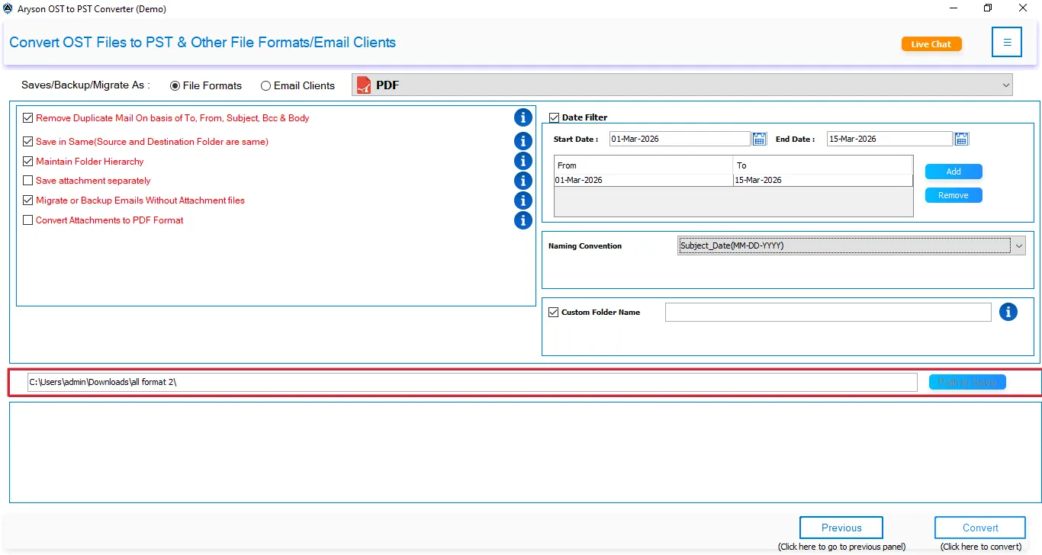This screenshot has width=1042, height=555.
Task: Click the info icon for Maintain Folder Hierarchy
Action: coord(523,161)
